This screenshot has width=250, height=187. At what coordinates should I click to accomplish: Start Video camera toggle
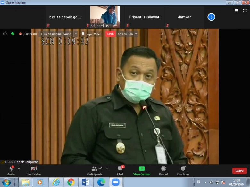click(x=34, y=170)
